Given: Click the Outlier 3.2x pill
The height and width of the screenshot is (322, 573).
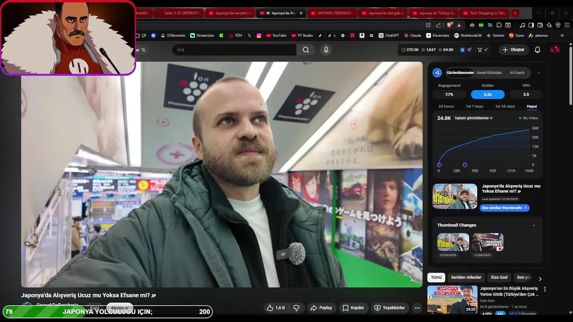Looking at the screenshot, I should click(x=487, y=94).
